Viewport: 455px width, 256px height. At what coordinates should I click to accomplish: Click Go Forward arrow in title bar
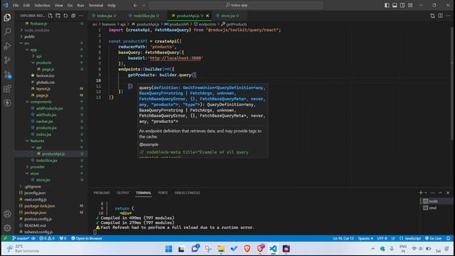point(144,5)
